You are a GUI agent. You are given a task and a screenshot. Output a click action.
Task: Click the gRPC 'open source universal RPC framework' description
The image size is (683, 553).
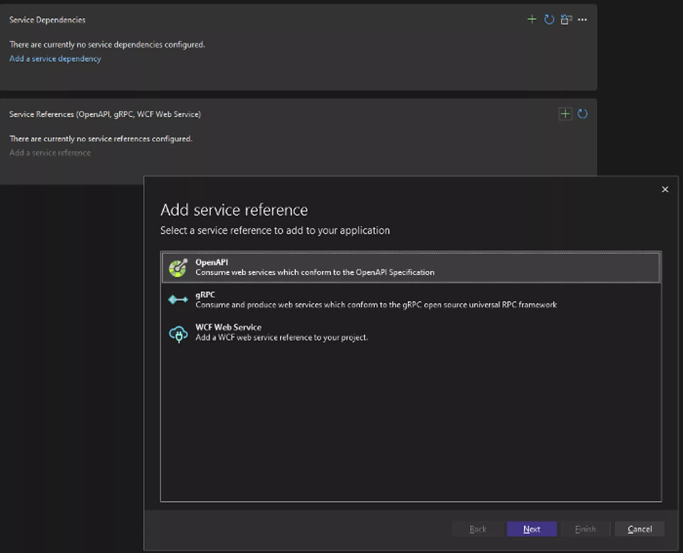376,305
